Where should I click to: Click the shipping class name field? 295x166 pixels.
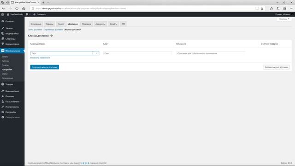coord(65,53)
